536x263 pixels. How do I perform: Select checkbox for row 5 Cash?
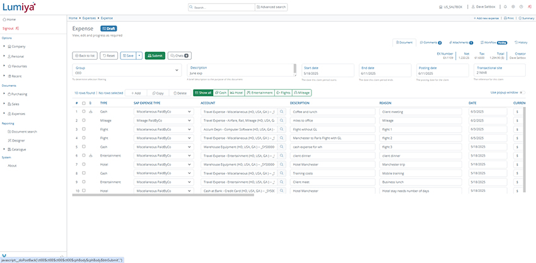pyautogui.click(x=84, y=147)
